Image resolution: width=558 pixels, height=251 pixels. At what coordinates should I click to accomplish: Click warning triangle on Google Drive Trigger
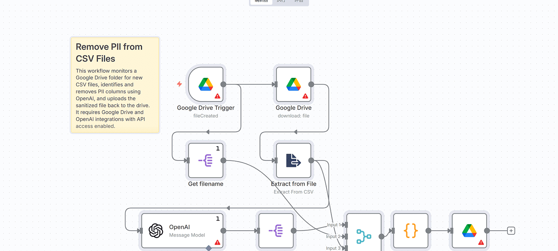point(218,96)
